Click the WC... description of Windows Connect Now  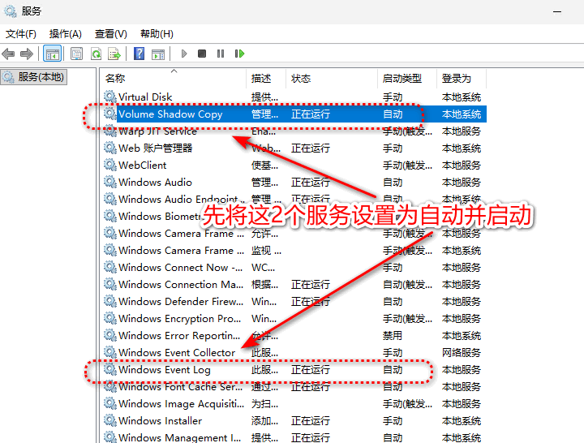(x=263, y=268)
